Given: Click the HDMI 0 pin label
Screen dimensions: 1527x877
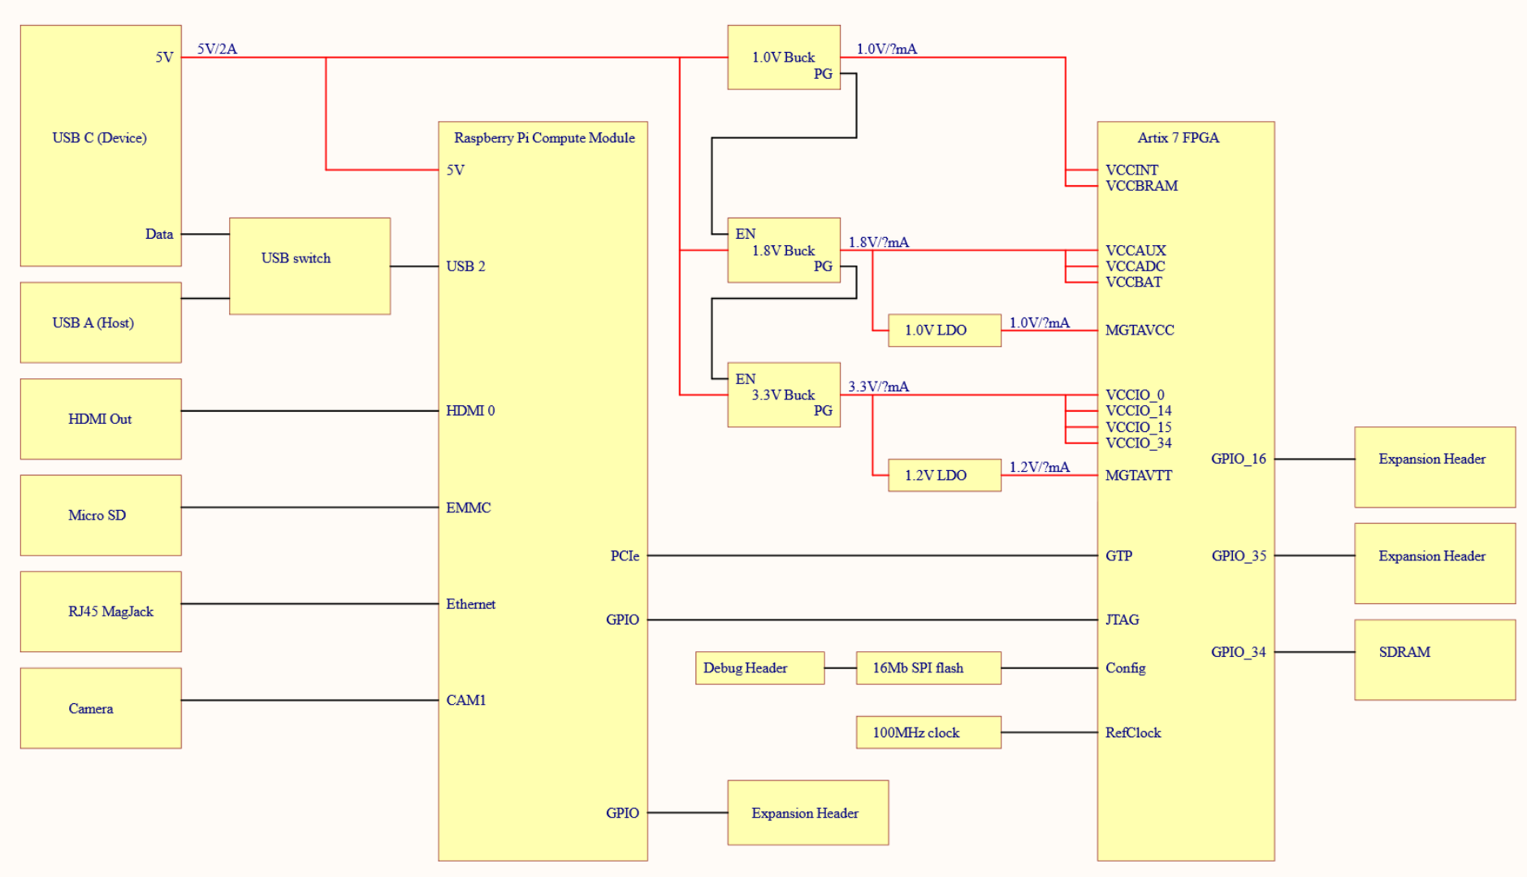Looking at the screenshot, I should (470, 411).
